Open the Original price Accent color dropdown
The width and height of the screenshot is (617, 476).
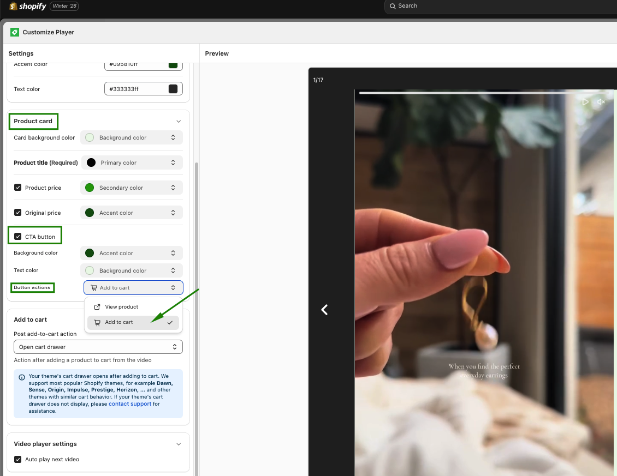(x=132, y=213)
